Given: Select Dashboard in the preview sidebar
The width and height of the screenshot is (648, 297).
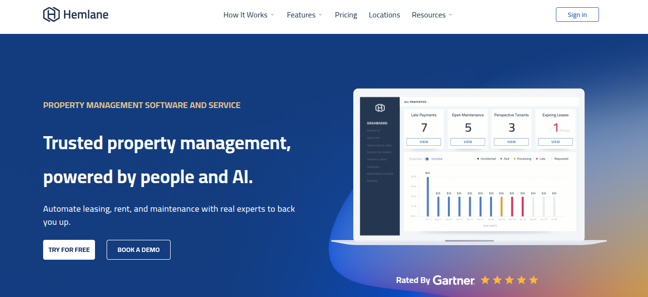Looking at the screenshot, I should point(377,123).
